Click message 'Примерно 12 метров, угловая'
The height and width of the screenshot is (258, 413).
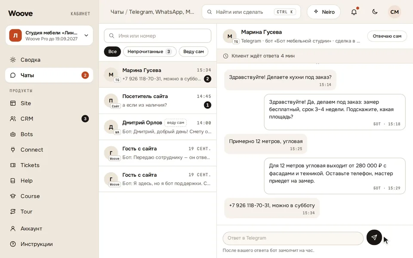(265, 144)
